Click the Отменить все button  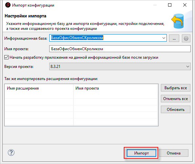pyautogui.click(x=176, y=99)
